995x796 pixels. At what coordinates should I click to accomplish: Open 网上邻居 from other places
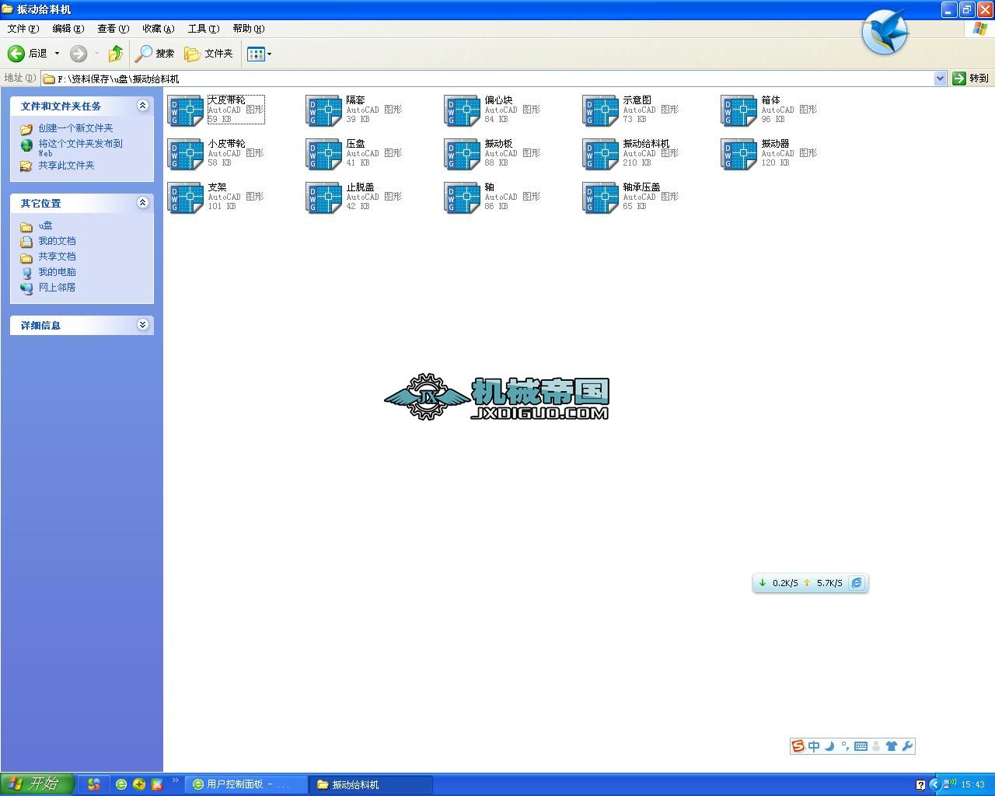tap(57, 288)
